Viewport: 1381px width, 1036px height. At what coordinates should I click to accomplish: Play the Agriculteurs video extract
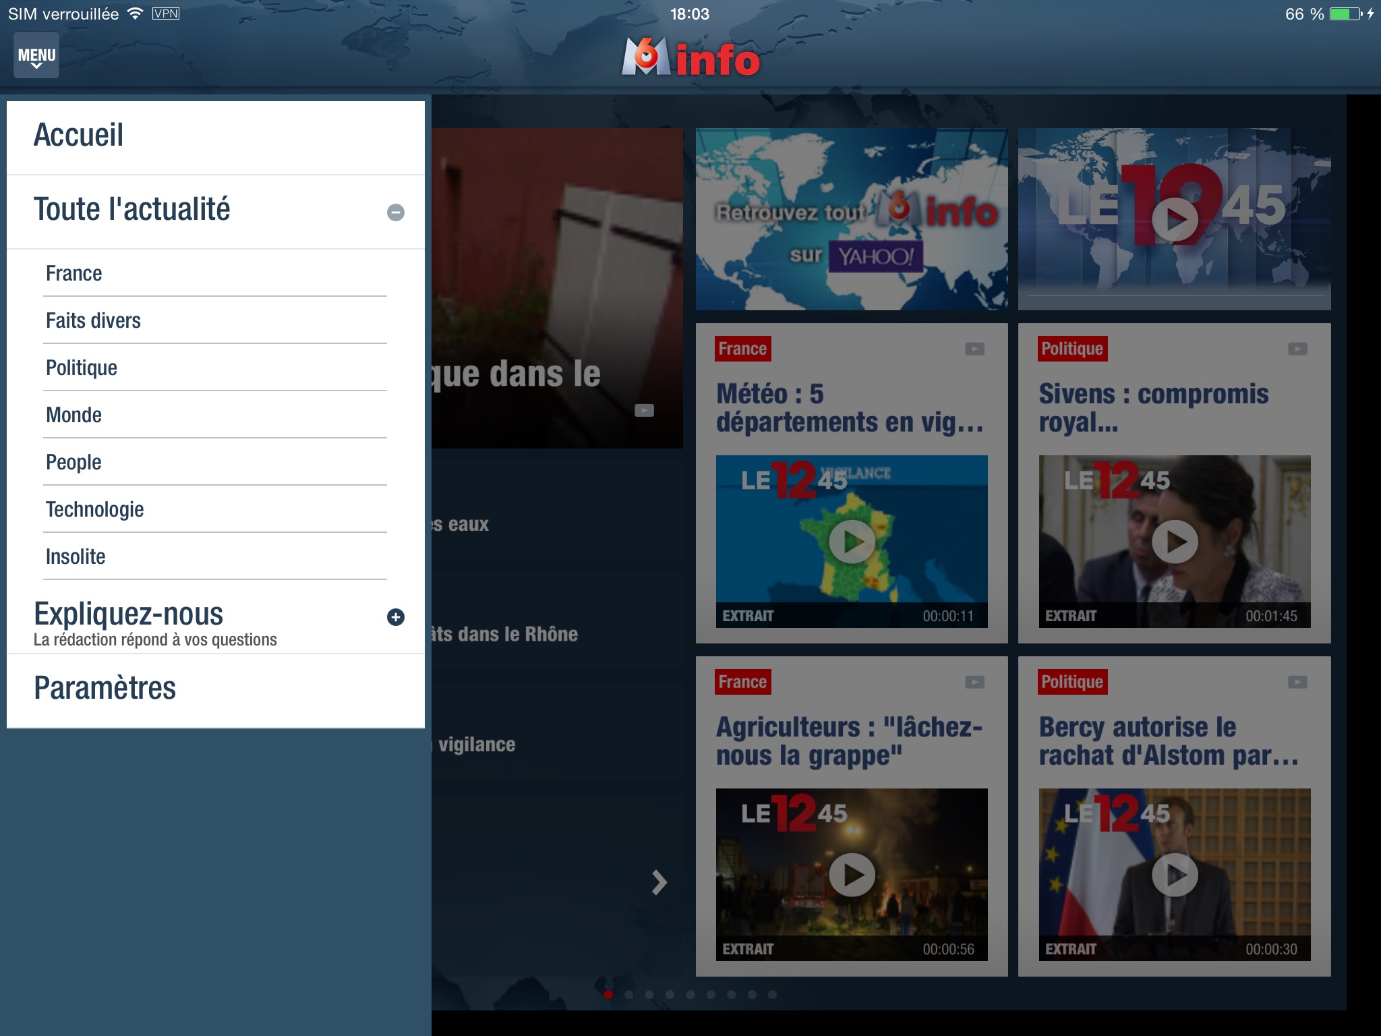point(852,875)
